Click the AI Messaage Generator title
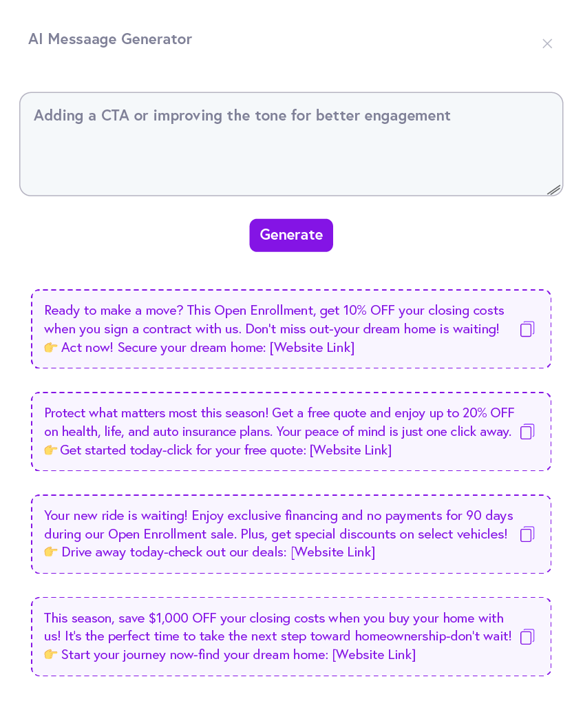 [110, 39]
